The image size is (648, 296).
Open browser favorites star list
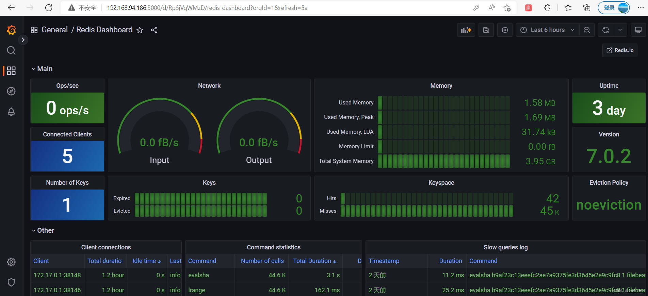pyautogui.click(x=568, y=8)
